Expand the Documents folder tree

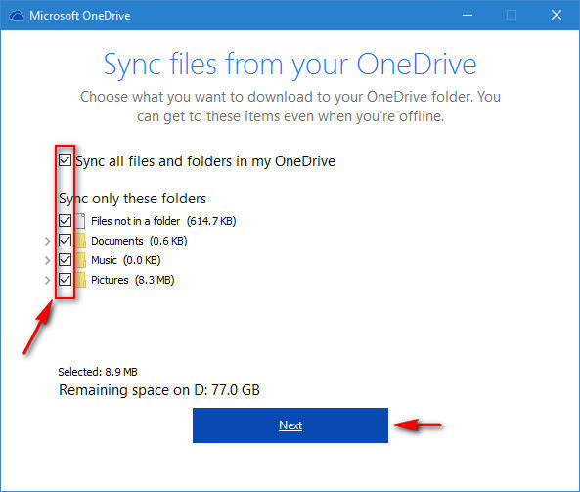pos(47,242)
